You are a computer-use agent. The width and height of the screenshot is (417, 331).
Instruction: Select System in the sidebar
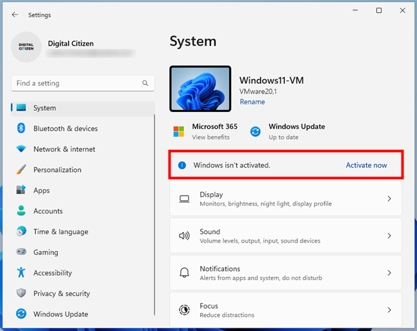click(x=83, y=108)
